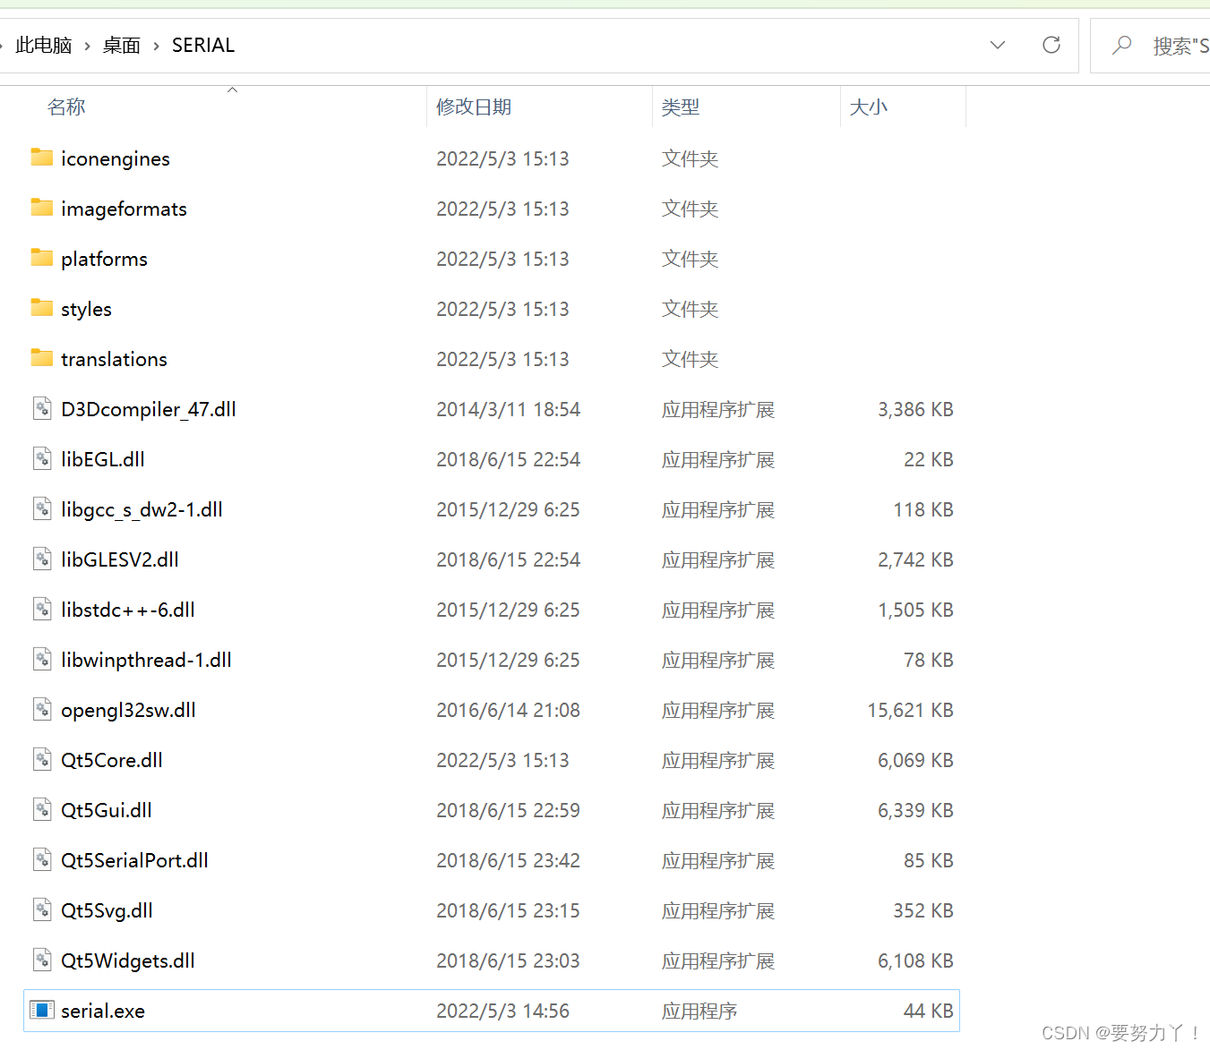Select the serial.exe file name
Viewport: 1210px width, 1050px height.
103,1011
